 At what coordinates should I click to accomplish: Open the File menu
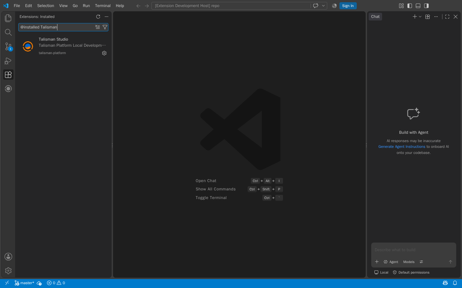point(17,6)
